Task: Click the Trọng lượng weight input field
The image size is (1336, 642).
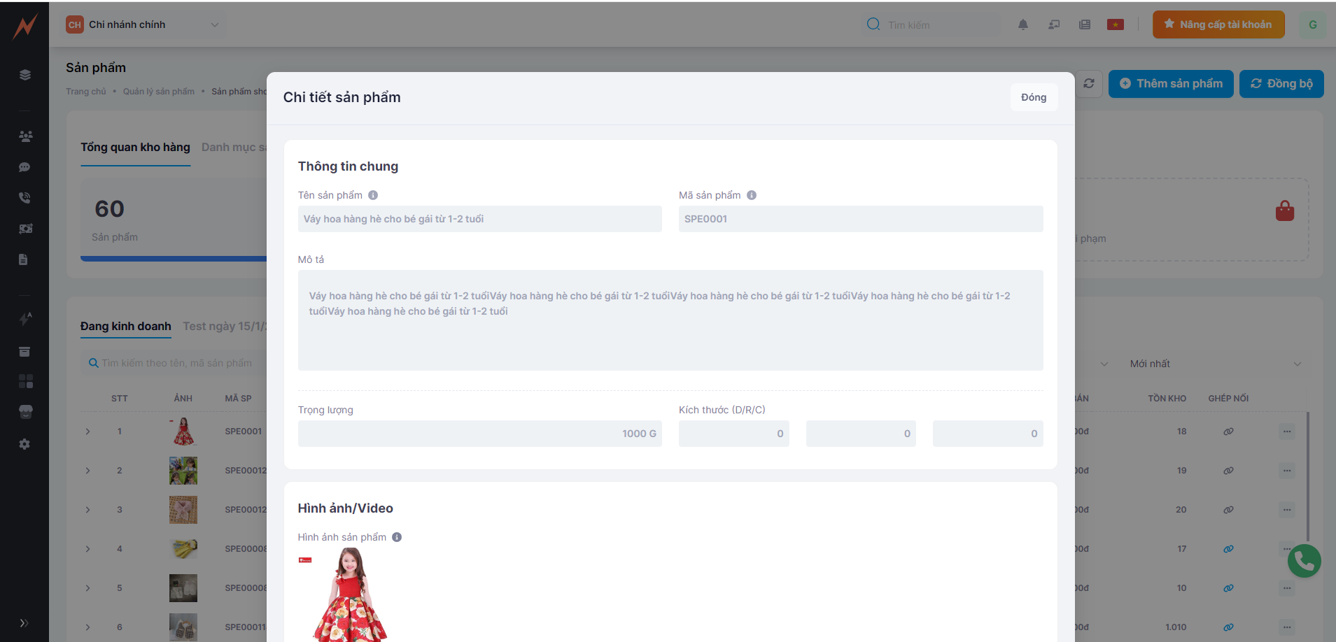Action: click(479, 434)
